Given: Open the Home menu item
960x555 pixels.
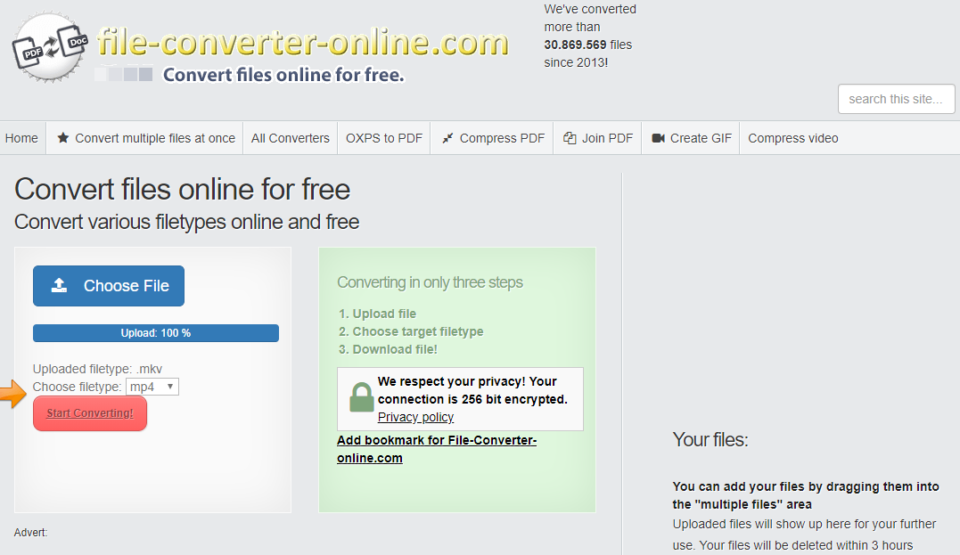Looking at the screenshot, I should (21, 138).
